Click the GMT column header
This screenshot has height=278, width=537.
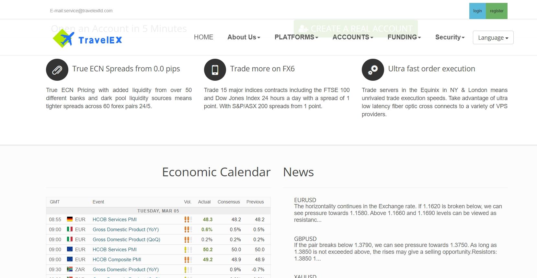[x=55, y=202]
